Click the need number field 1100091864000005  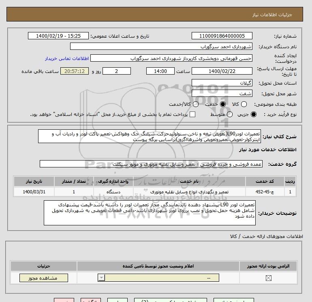point(222,36)
